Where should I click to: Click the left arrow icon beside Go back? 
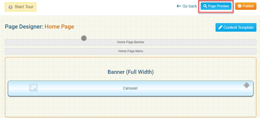click(179, 6)
